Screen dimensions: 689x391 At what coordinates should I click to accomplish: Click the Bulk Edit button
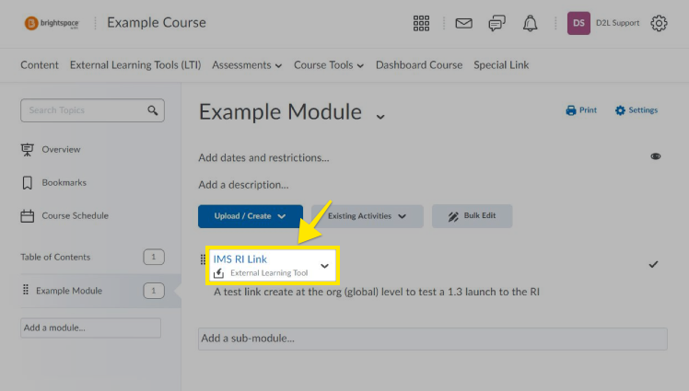click(472, 216)
